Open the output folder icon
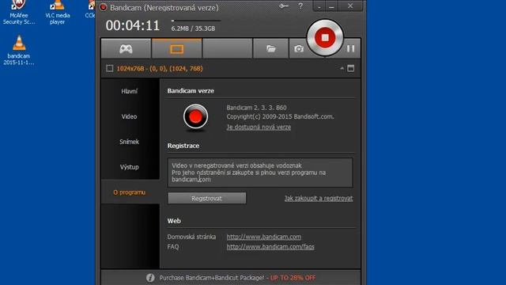 click(270, 49)
